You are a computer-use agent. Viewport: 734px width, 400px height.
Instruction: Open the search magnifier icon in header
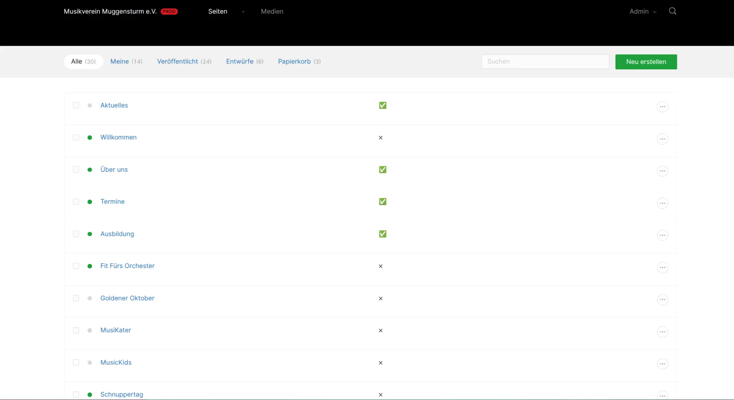[x=672, y=11]
